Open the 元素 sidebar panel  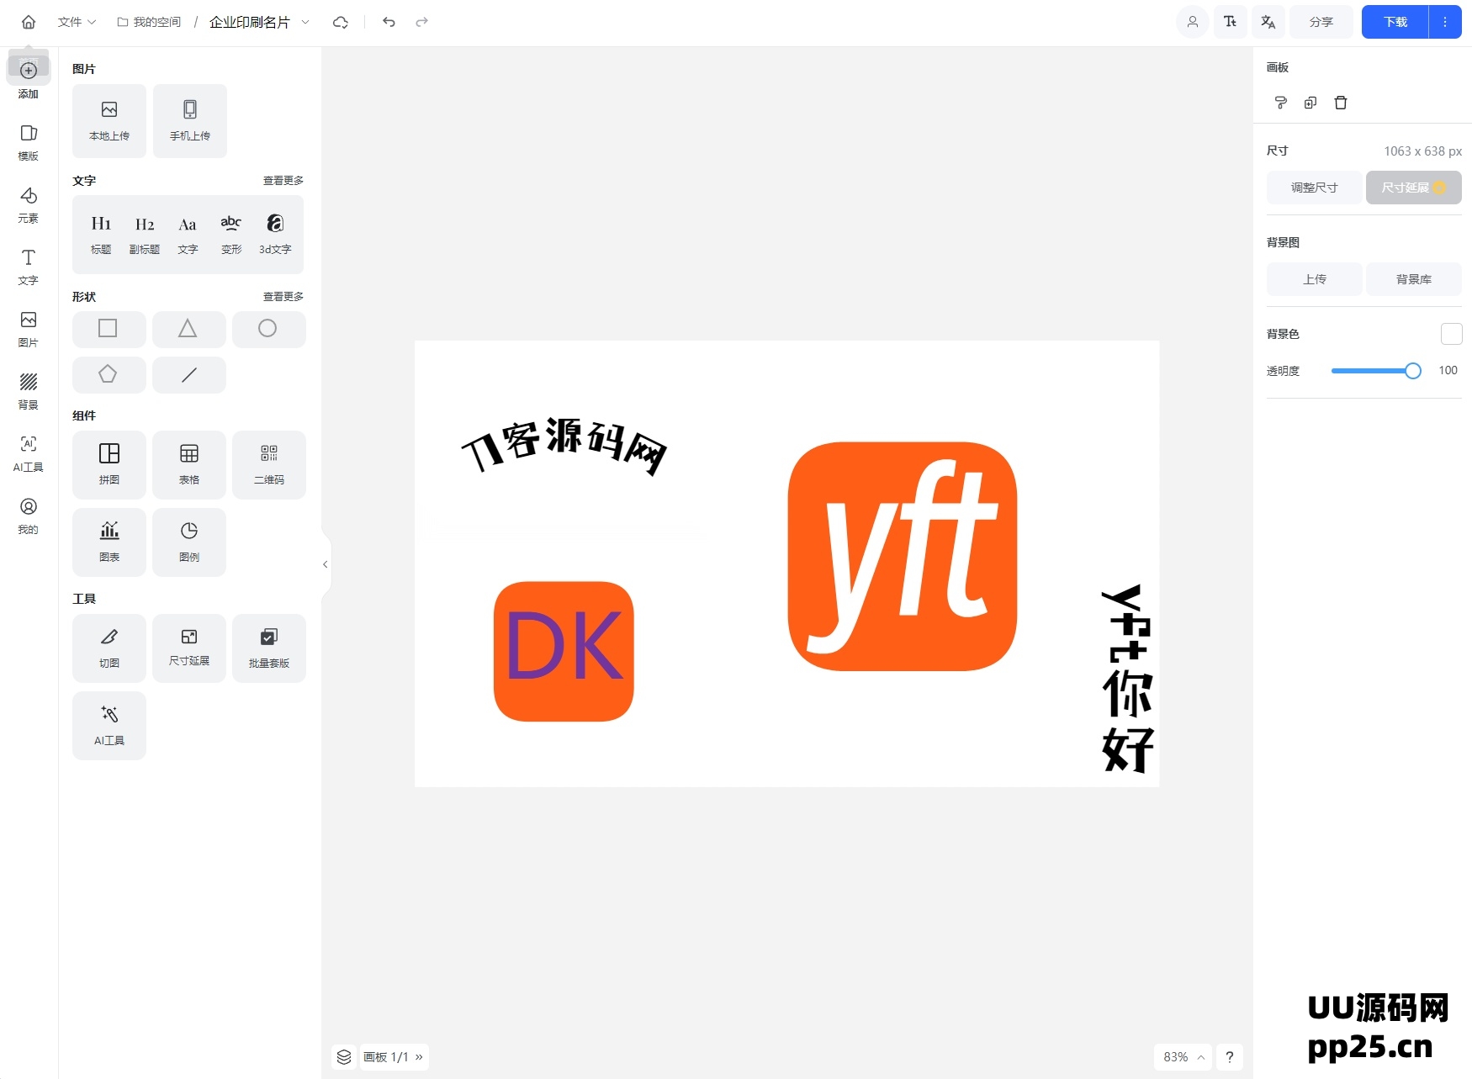pos(28,204)
